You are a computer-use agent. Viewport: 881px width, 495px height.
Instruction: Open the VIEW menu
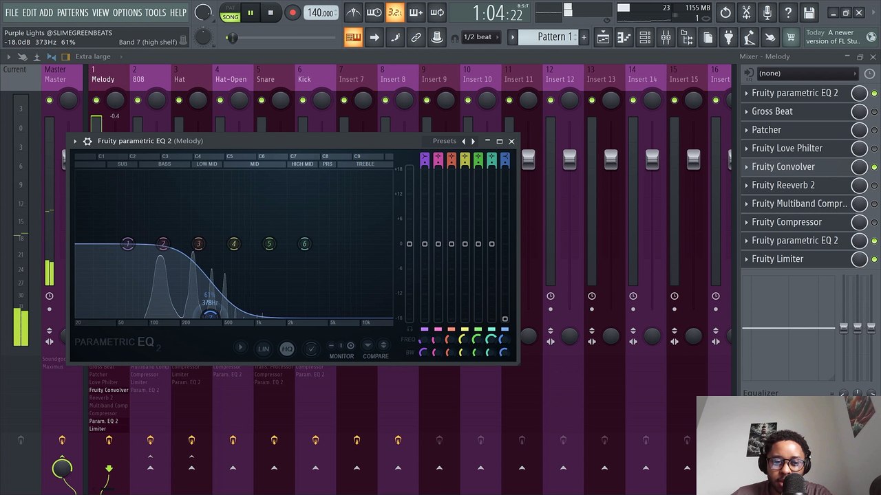click(100, 12)
